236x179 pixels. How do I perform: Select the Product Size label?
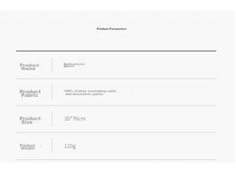point(30,120)
